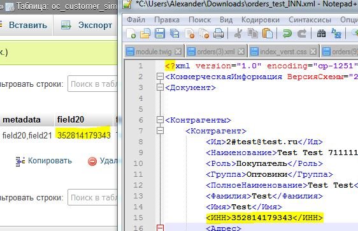Collapse the Адрес fold marker on line 16

[161, 228]
